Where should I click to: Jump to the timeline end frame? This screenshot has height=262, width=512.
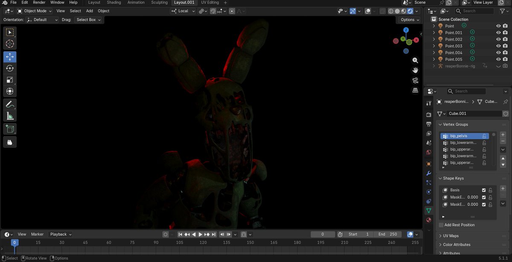tap(213, 234)
